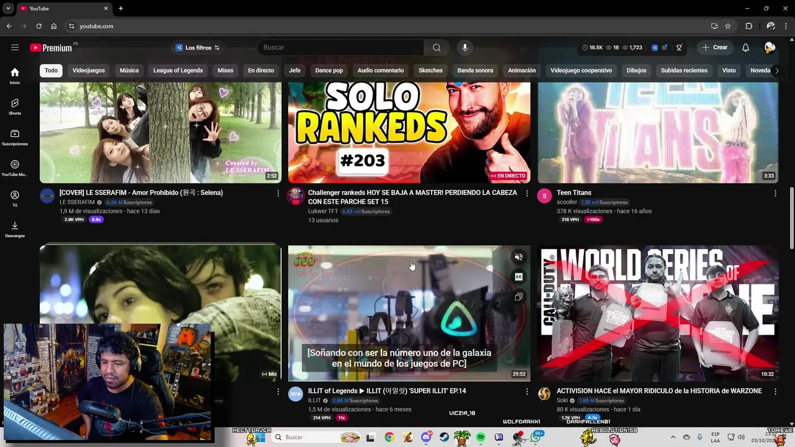Image resolution: width=795 pixels, height=447 pixels.
Task: Select the Mixes filter chip
Action: 225,70
